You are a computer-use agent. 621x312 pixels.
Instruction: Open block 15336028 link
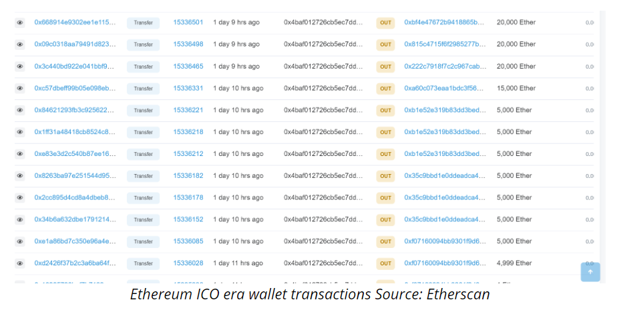click(x=188, y=263)
